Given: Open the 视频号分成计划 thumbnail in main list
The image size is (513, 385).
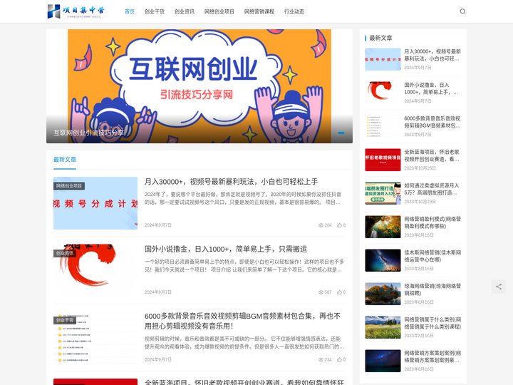Looking at the screenshot, I should pyautogui.click(x=95, y=203).
